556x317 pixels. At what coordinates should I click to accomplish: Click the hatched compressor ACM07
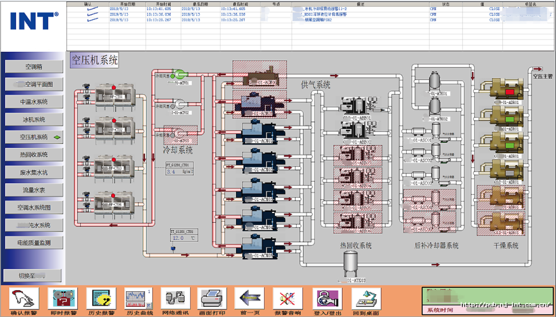259,104
